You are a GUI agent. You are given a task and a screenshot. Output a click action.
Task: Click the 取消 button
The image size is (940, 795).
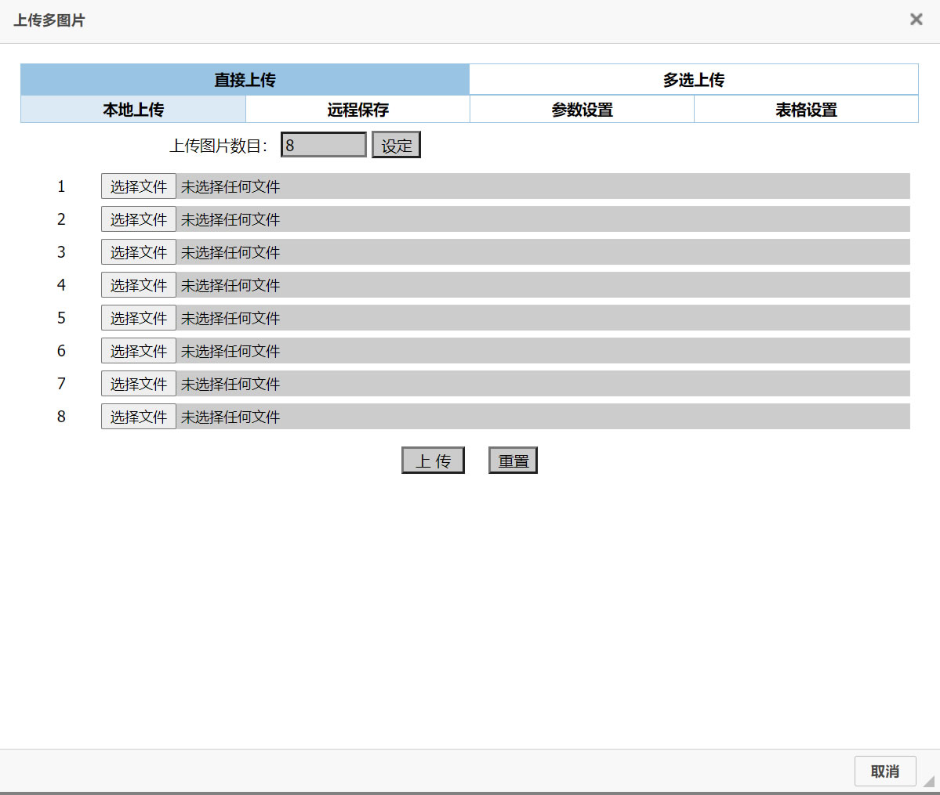tap(884, 771)
